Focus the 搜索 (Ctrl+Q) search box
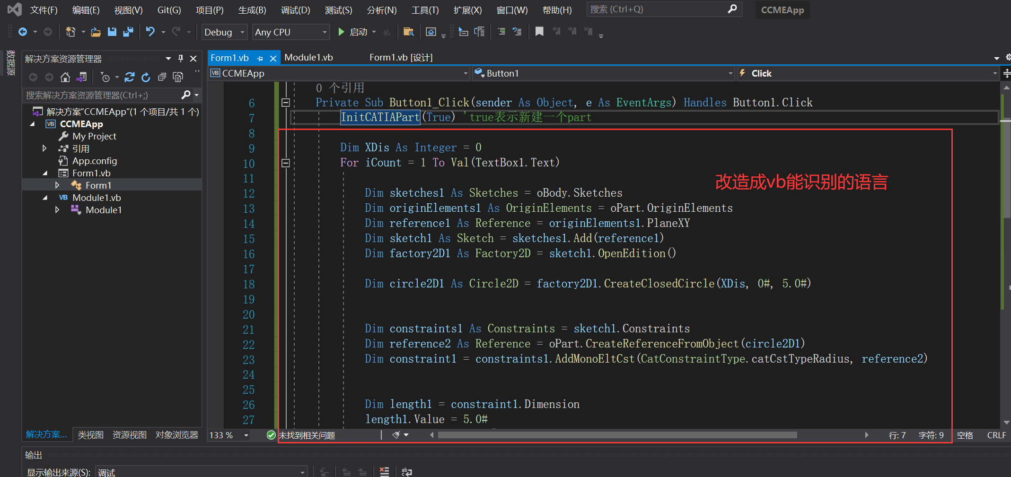Screen dimensions: 1011x477 point(664,9)
